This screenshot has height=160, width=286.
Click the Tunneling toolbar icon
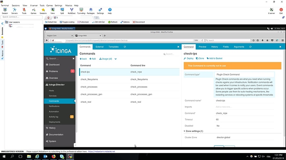point(81,11)
